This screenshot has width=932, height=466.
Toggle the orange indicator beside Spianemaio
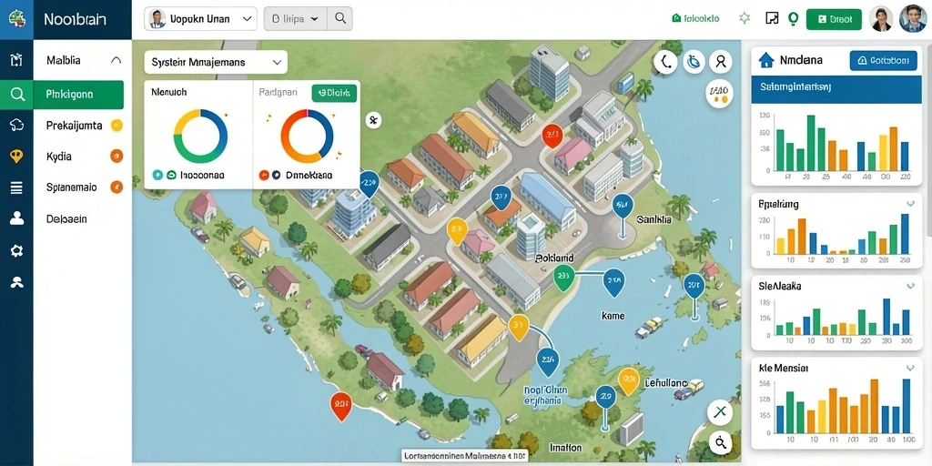click(x=116, y=187)
